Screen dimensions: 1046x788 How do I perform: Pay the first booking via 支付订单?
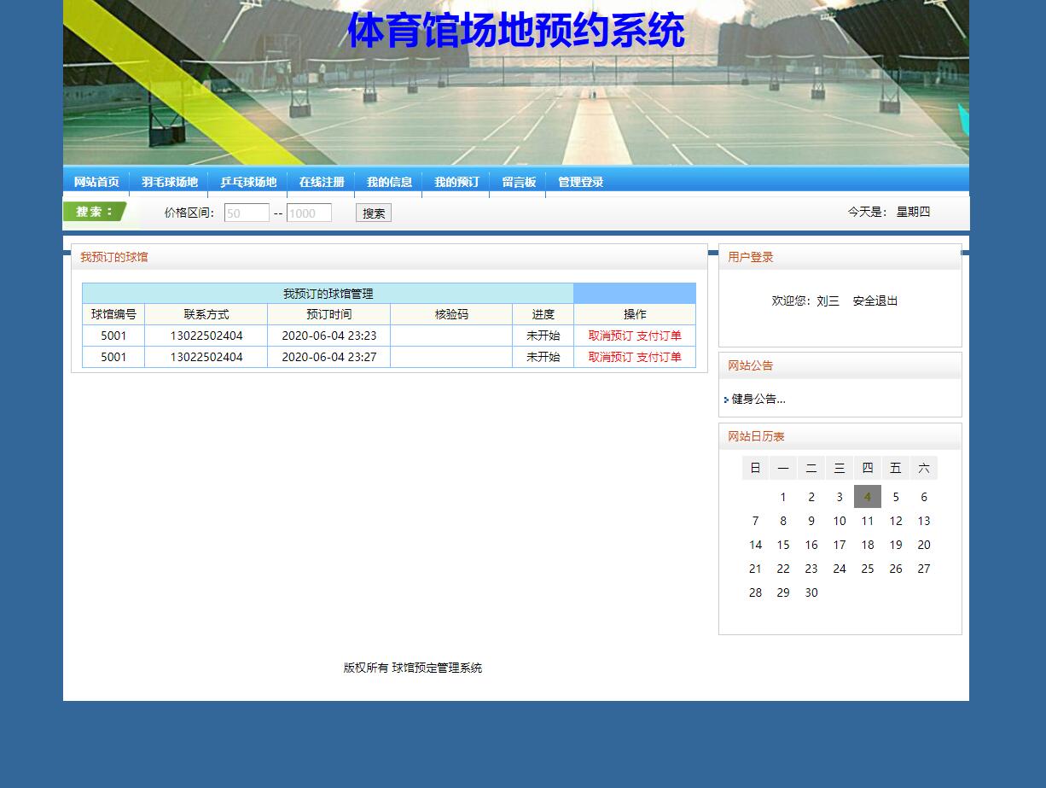[660, 336]
